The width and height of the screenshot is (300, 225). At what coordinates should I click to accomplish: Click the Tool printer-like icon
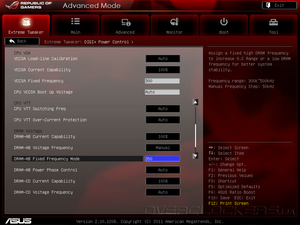click(274, 22)
